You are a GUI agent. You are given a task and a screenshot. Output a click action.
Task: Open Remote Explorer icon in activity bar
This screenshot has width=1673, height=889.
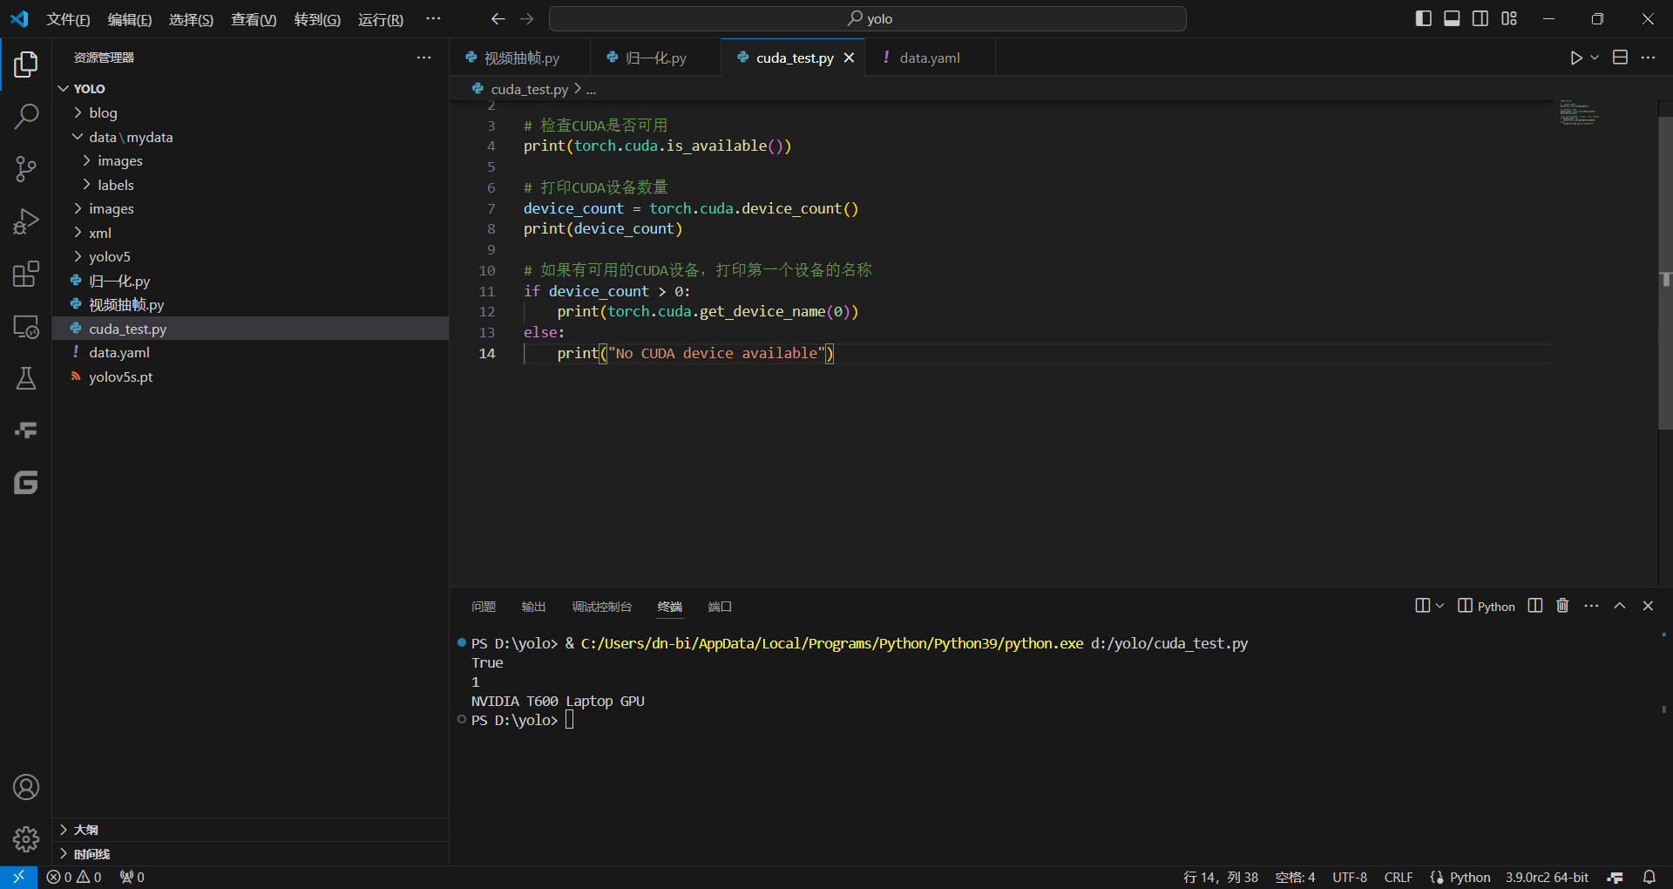(x=26, y=328)
